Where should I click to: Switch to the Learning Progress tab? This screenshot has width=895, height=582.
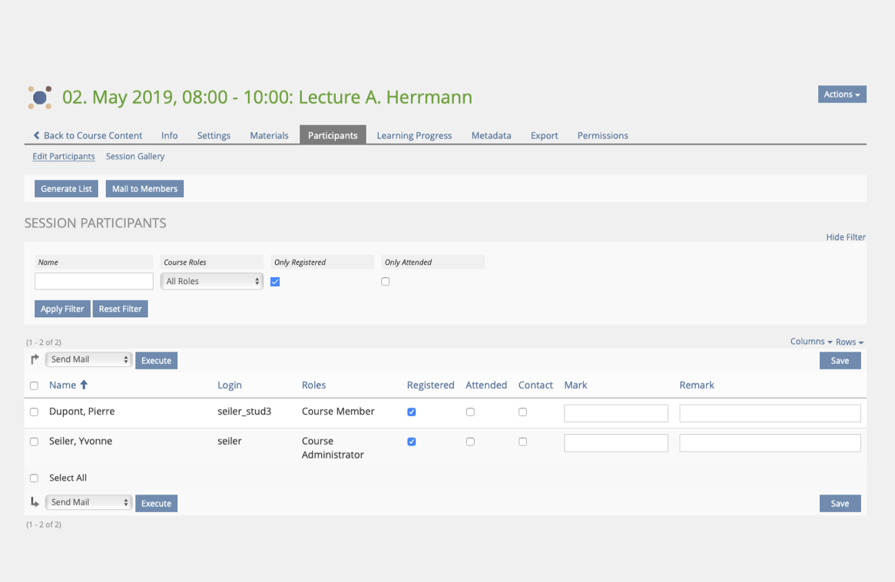pyautogui.click(x=414, y=135)
